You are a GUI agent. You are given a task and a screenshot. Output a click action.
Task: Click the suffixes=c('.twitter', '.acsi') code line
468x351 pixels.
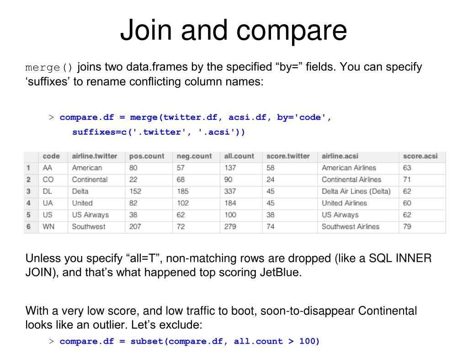click(x=159, y=132)
